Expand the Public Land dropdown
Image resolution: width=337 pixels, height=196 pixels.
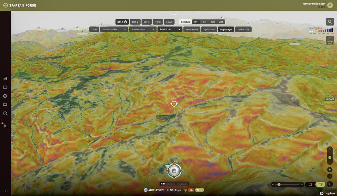pos(169,29)
